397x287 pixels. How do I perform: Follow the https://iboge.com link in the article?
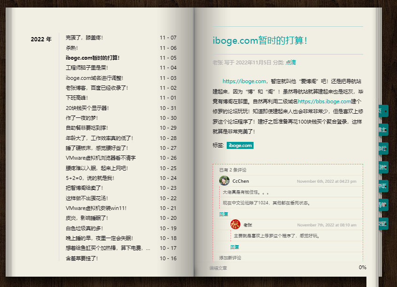pyautogui.click(x=245, y=81)
